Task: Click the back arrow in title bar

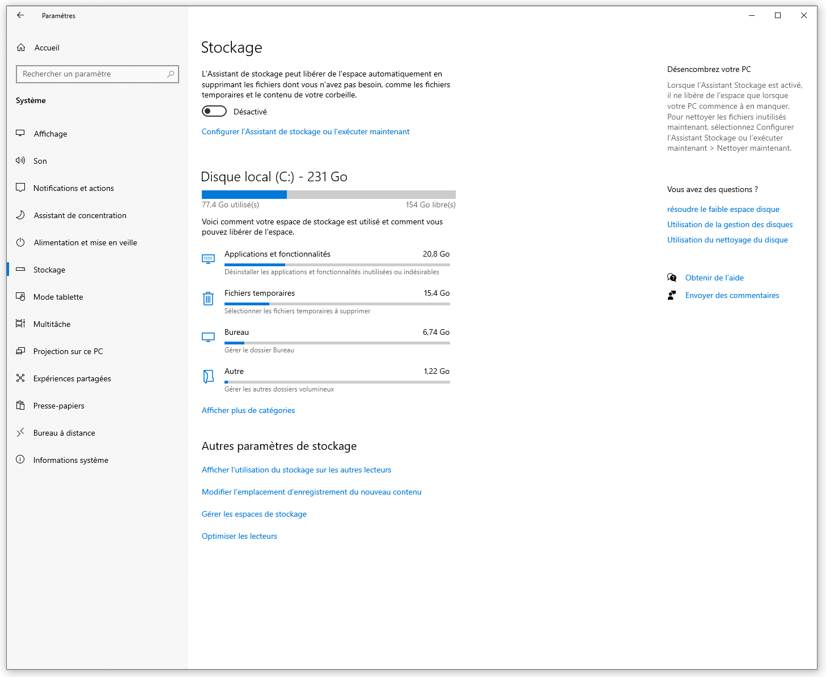Action: click(20, 15)
